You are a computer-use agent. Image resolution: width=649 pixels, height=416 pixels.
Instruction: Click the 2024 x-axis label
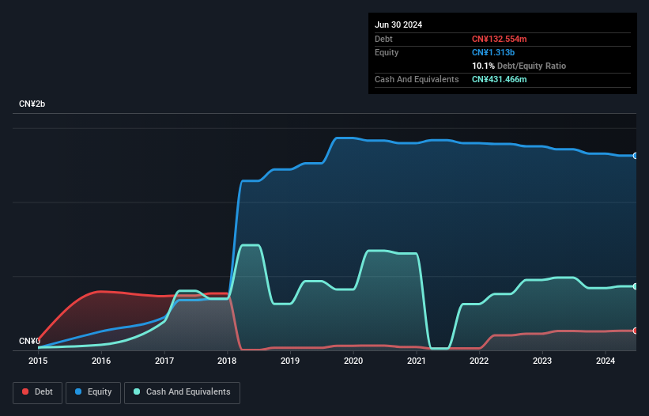606,361
